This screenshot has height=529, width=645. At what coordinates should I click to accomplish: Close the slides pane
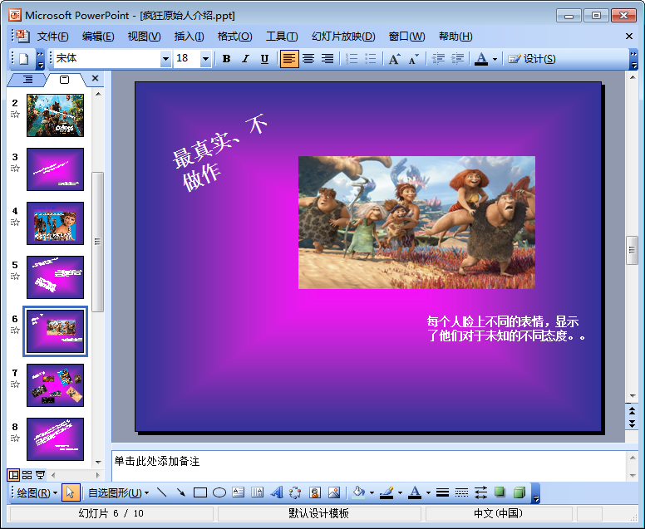[x=95, y=78]
